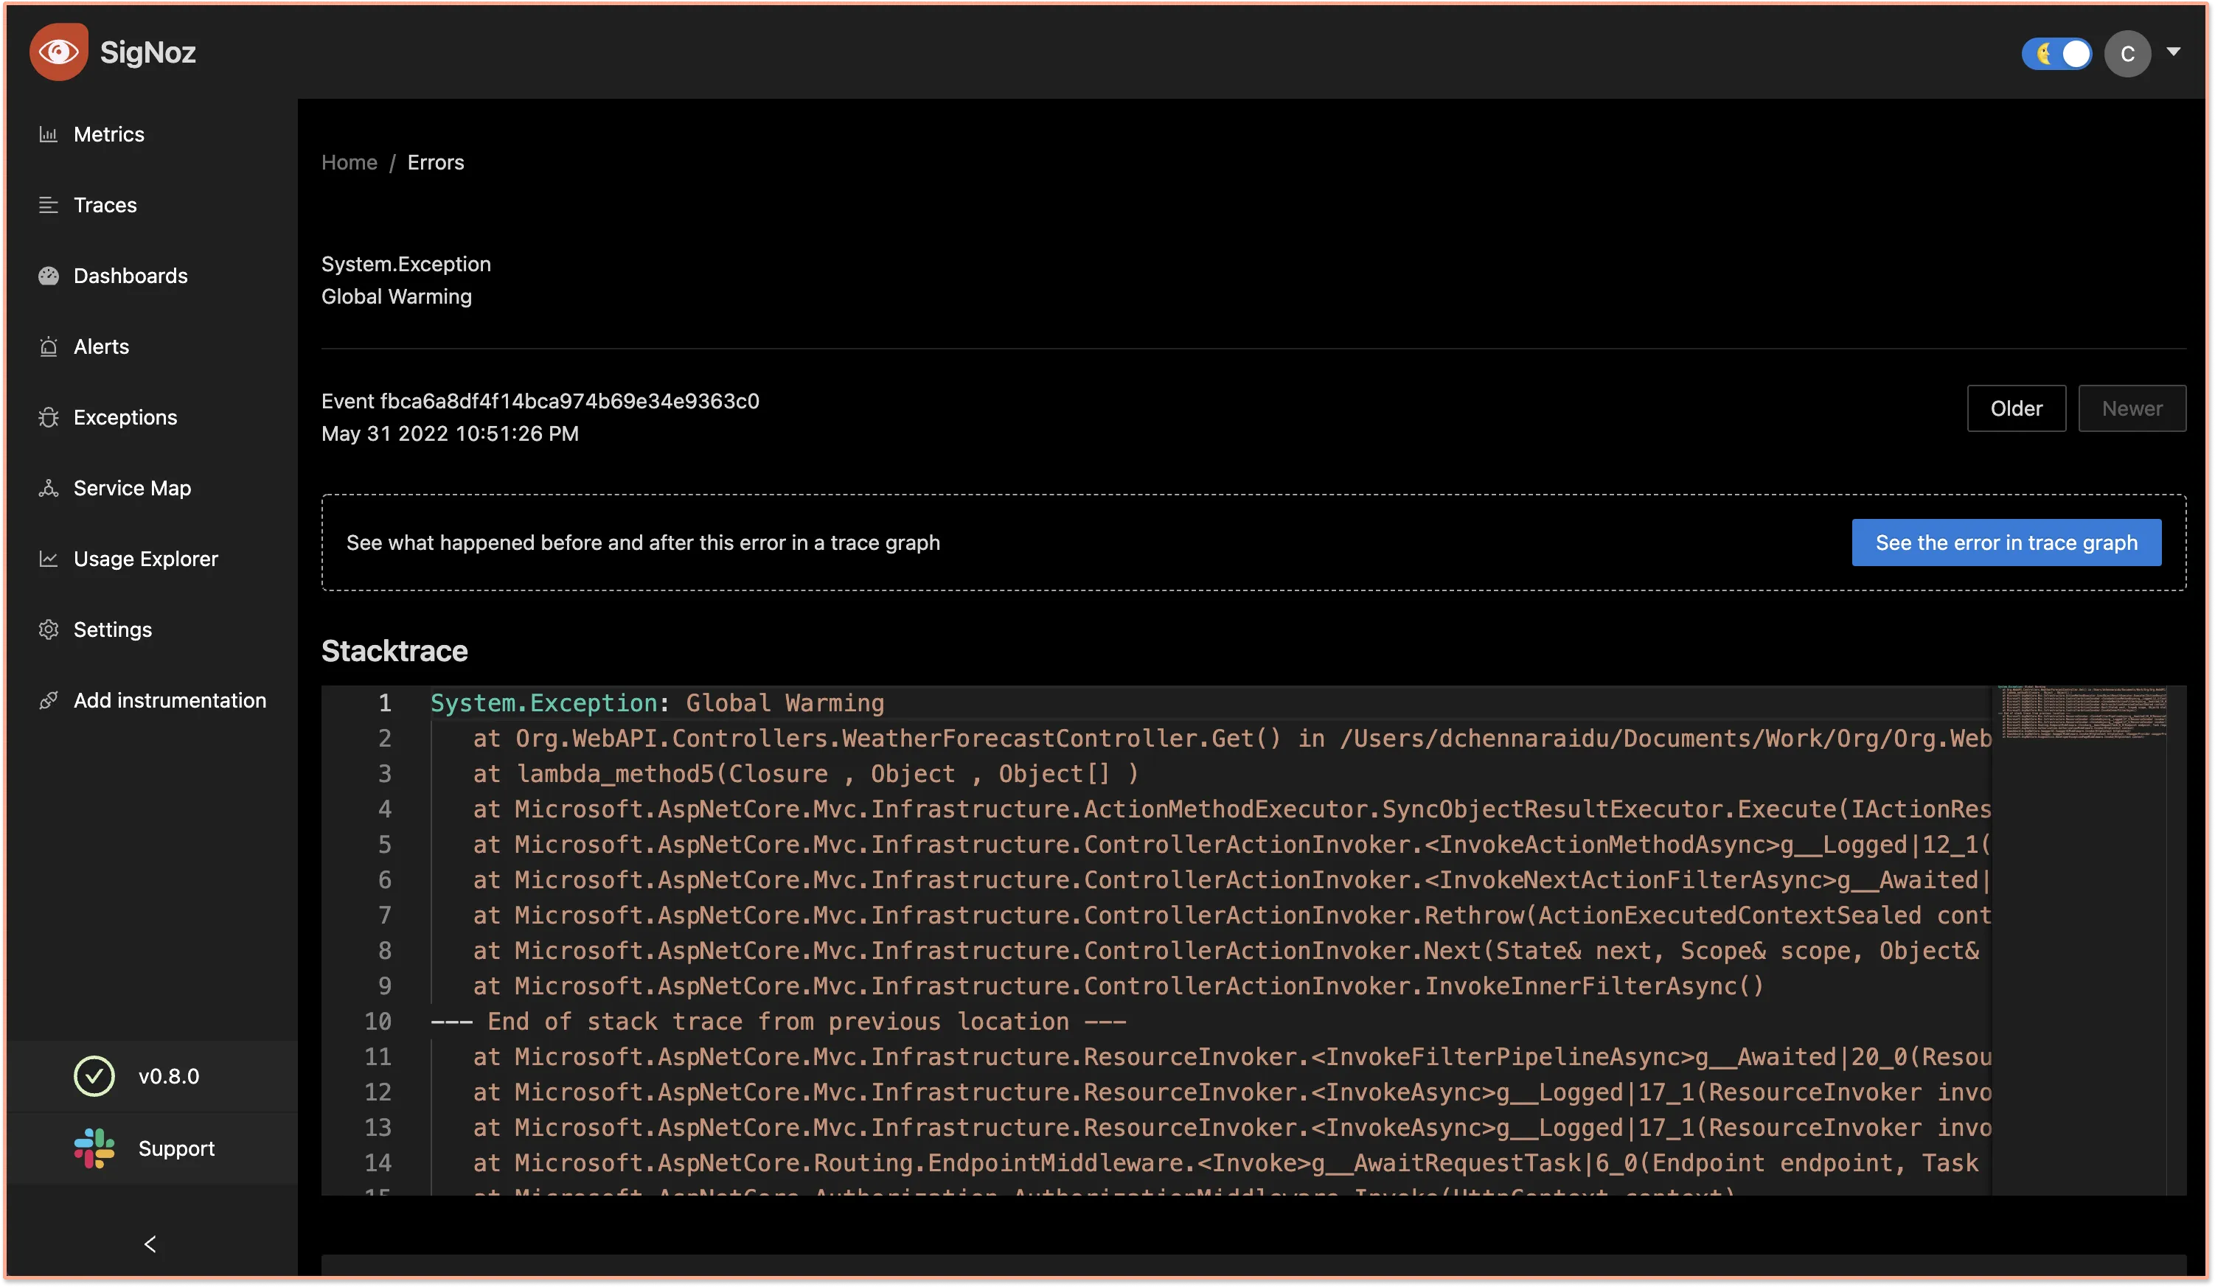
Task: Click the trace graph hint text
Action: 642,542
